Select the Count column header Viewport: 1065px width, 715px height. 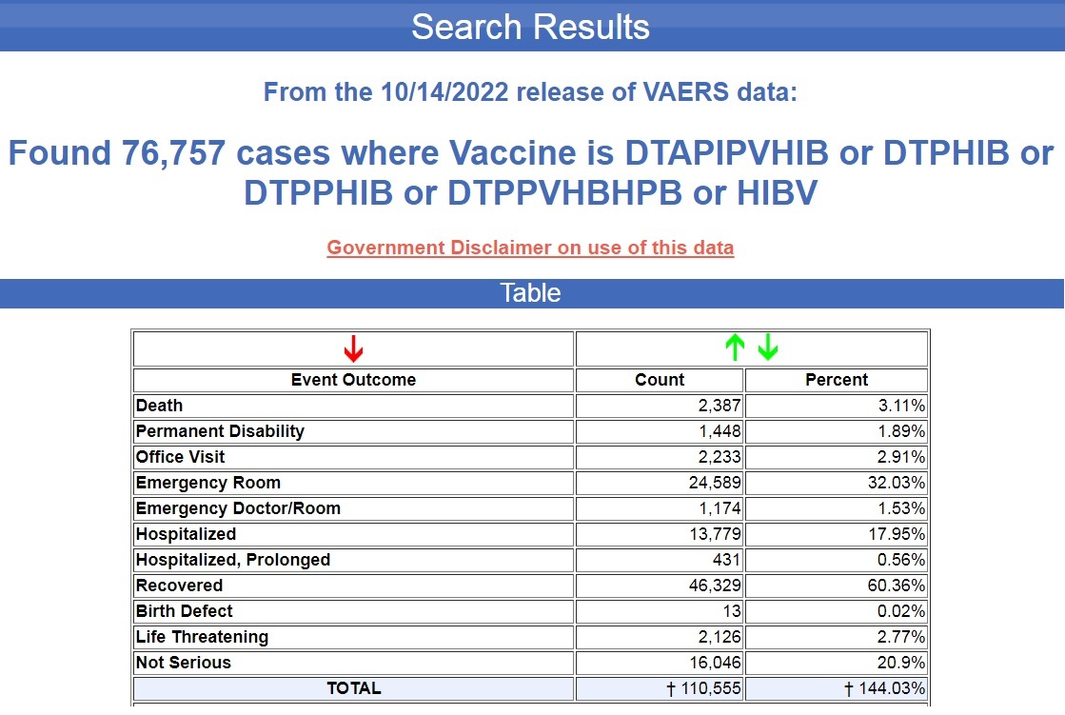(660, 380)
